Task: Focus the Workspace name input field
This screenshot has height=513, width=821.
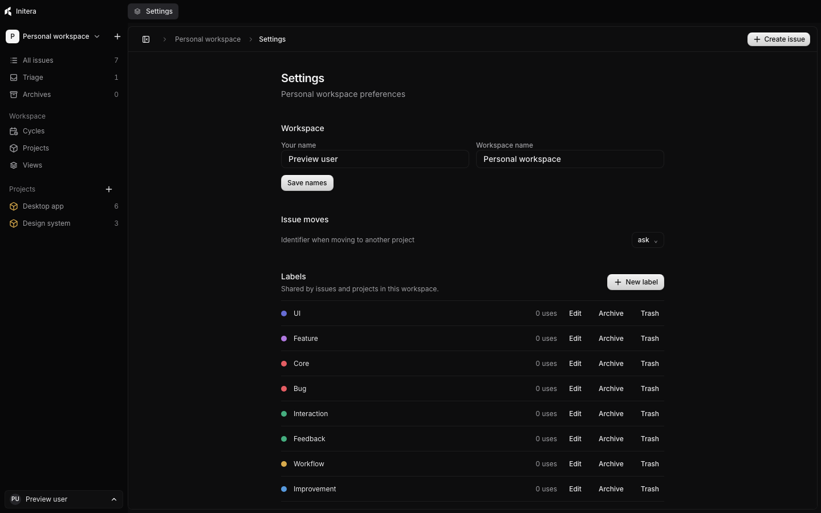Action: tap(570, 159)
